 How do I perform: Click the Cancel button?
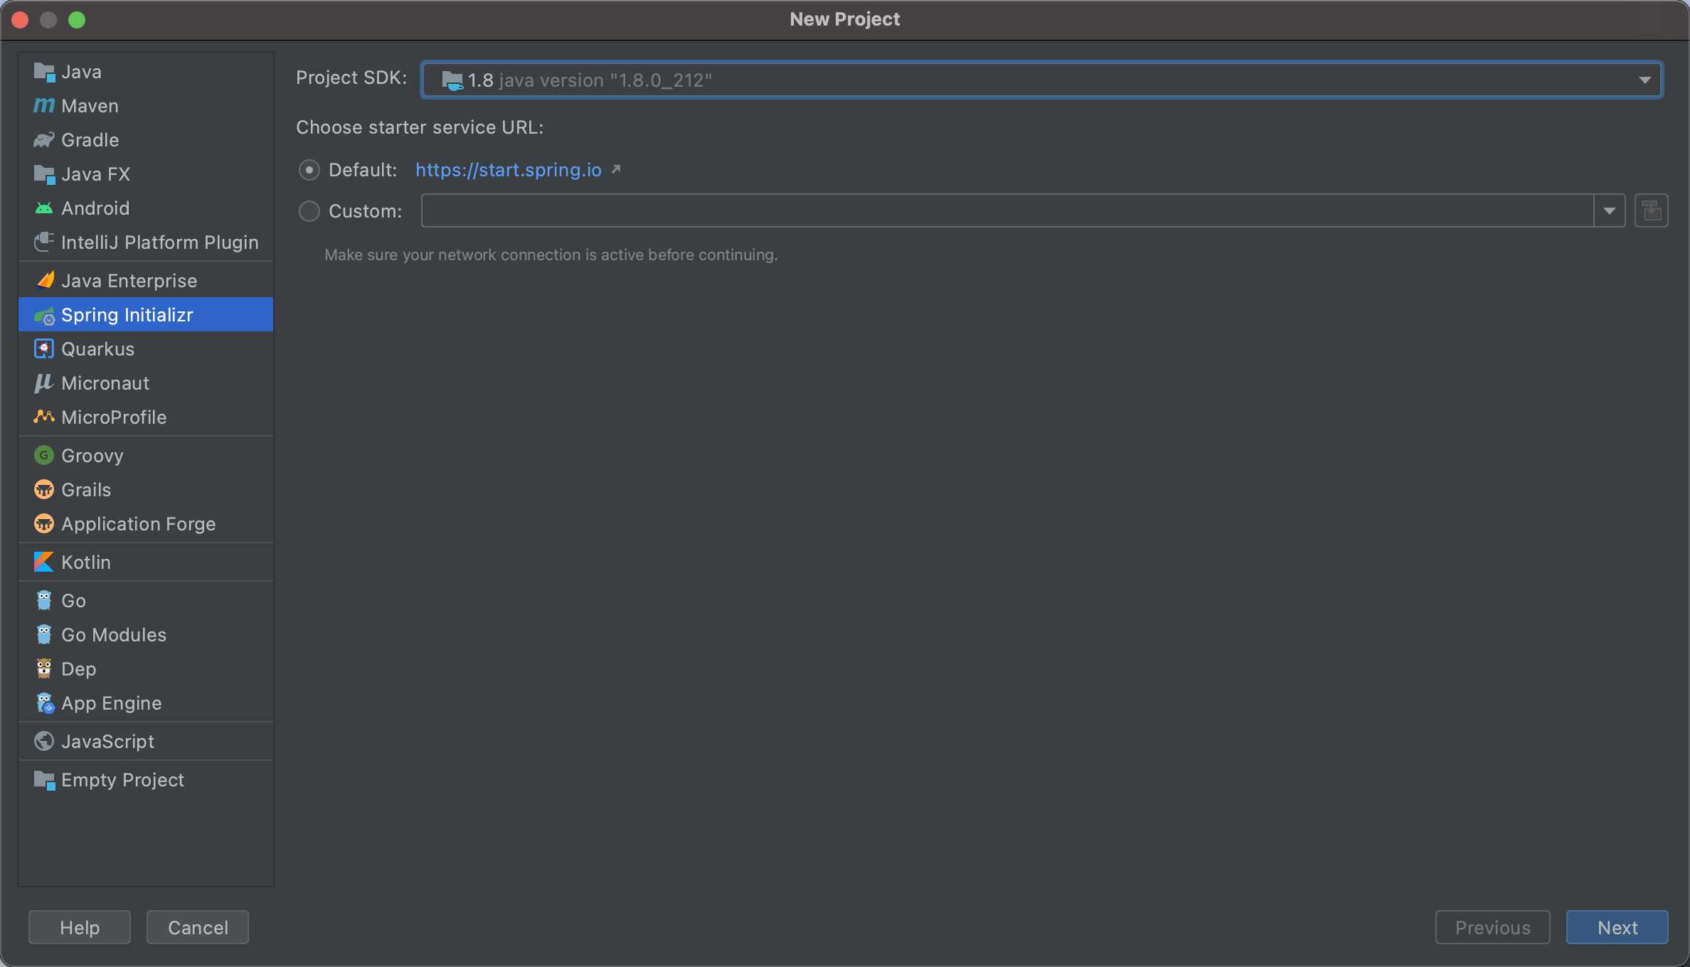[x=198, y=927]
